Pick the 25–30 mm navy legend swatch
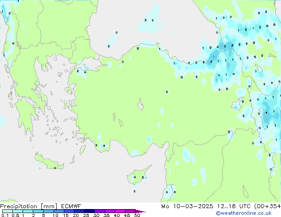This screenshot has height=217, width=281. point(89,211)
